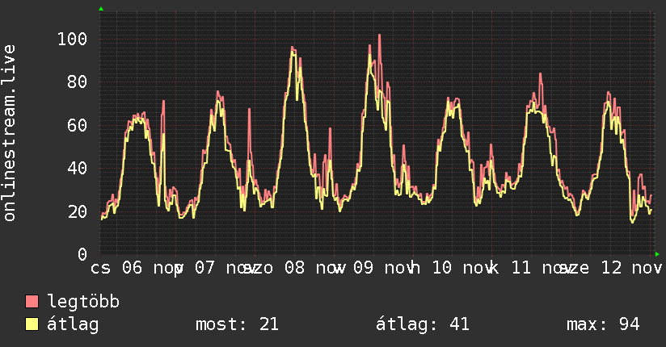Click the 'sze 12 nov' date label
Image resolution: width=666 pixels, height=347 pixels.
612,268
